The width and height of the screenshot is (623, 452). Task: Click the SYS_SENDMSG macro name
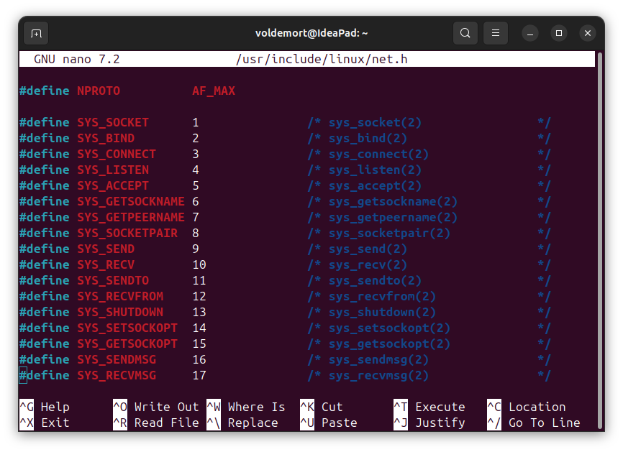(117, 359)
